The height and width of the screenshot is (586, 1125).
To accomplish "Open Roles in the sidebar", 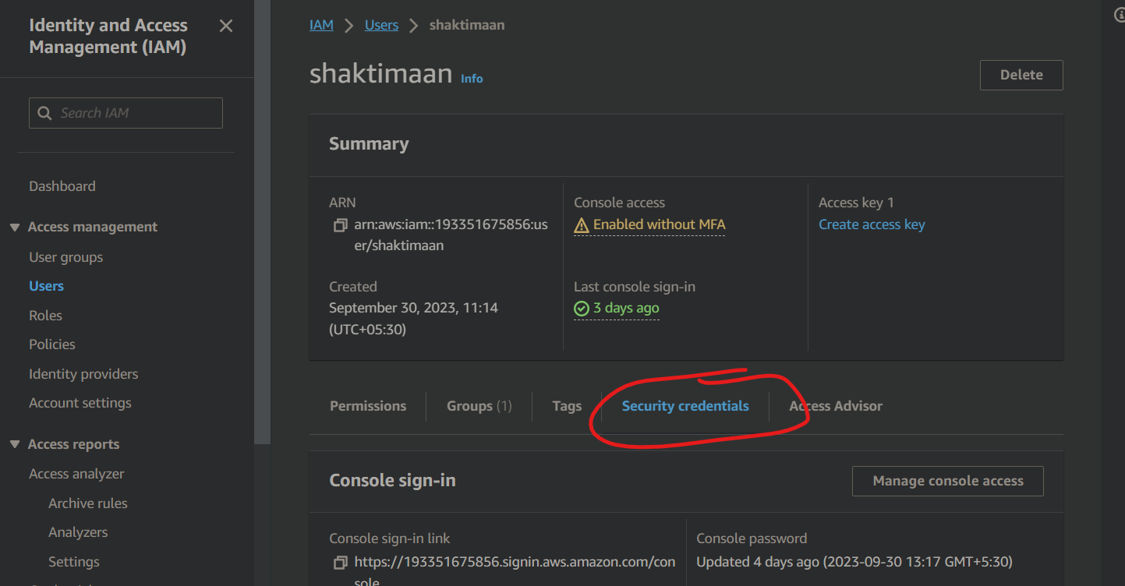I will 45,316.
